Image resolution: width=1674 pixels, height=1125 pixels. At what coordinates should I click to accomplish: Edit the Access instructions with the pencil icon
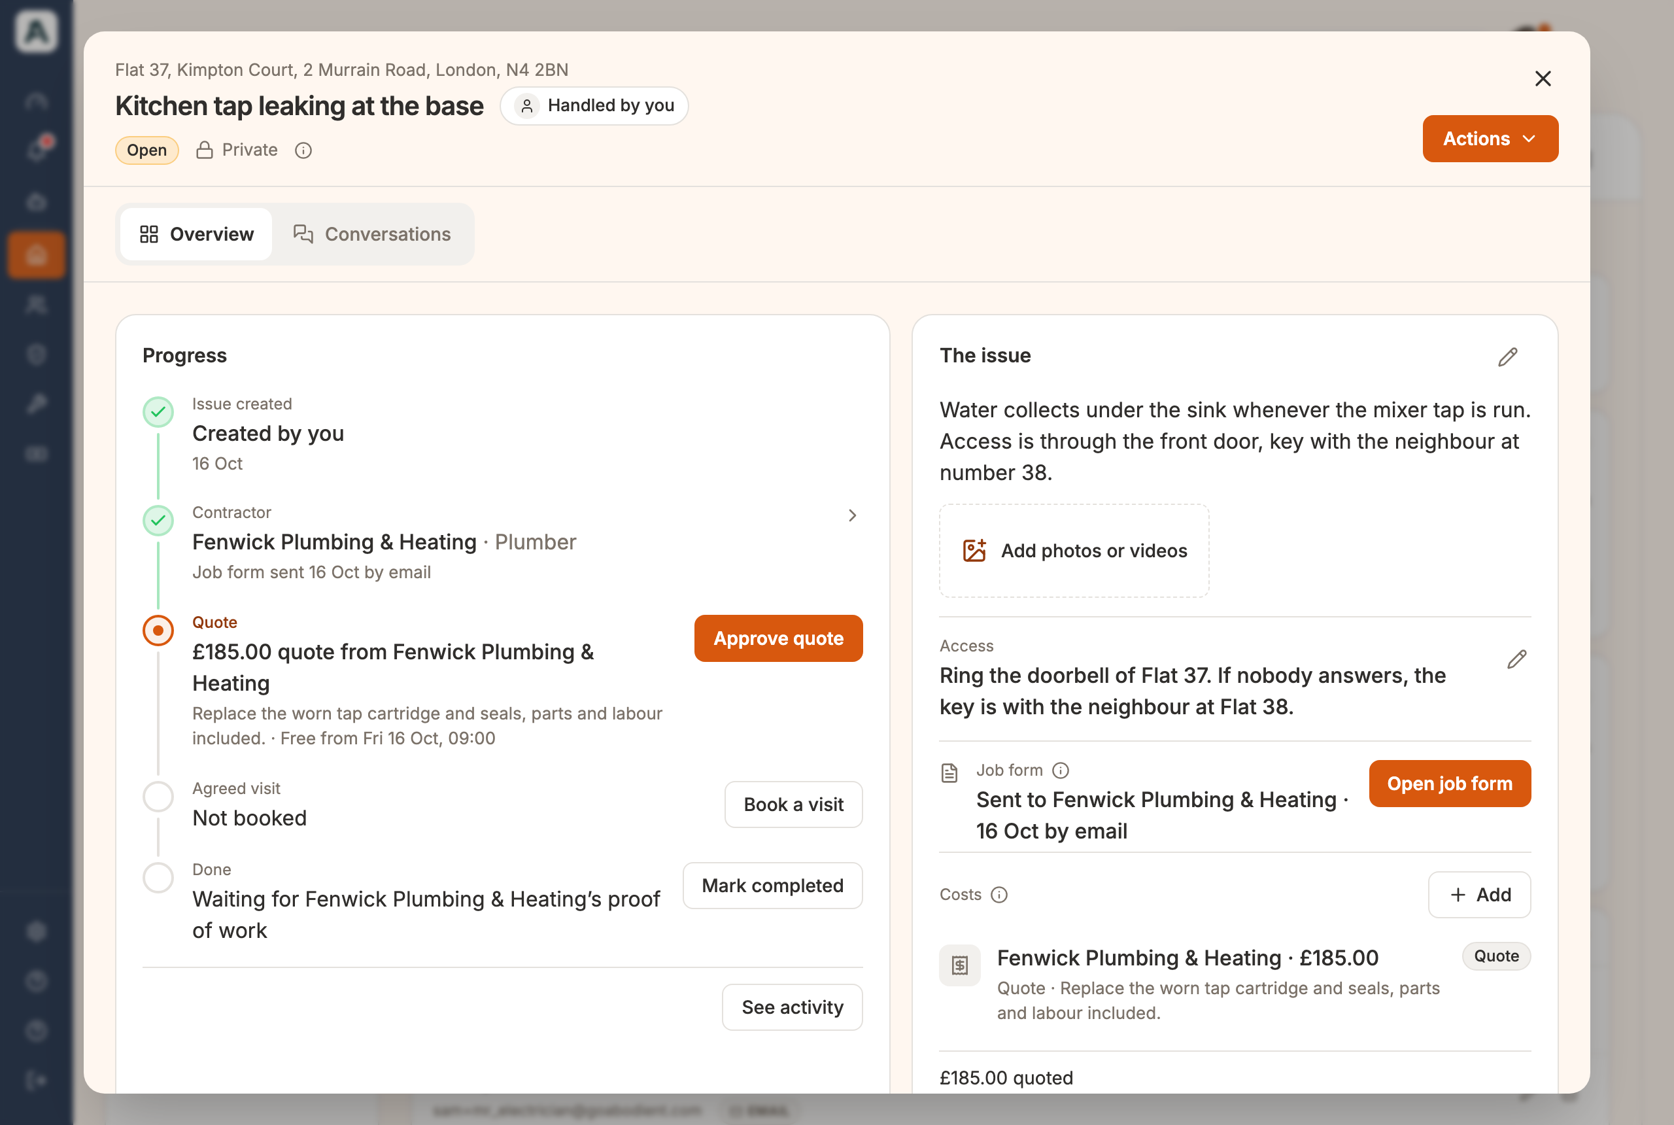1517,659
